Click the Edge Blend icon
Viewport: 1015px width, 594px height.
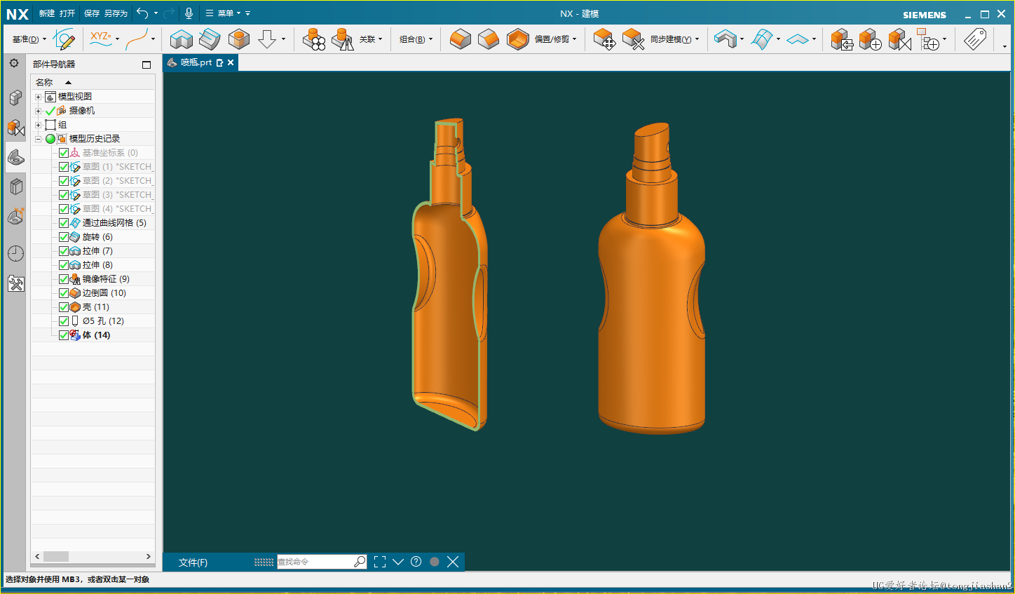click(460, 39)
